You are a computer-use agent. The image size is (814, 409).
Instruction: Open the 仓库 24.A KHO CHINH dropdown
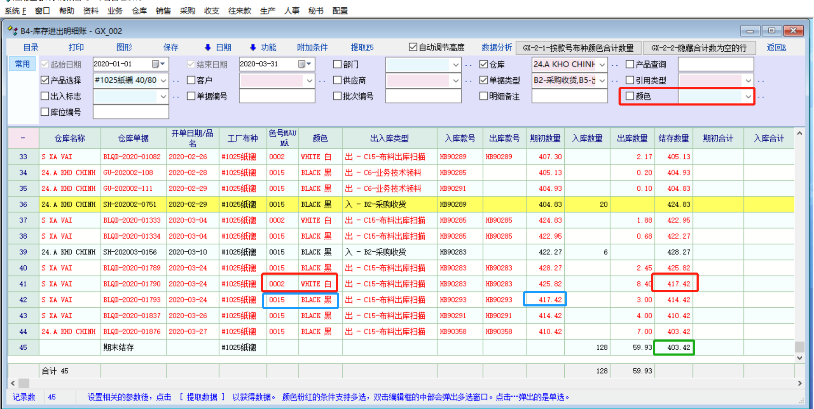(602, 65)
